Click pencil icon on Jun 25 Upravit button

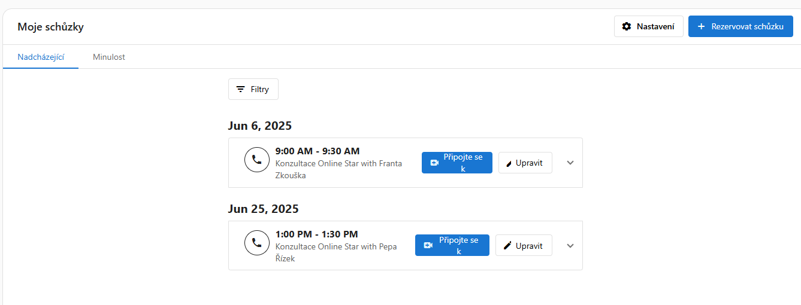(508, 246)
